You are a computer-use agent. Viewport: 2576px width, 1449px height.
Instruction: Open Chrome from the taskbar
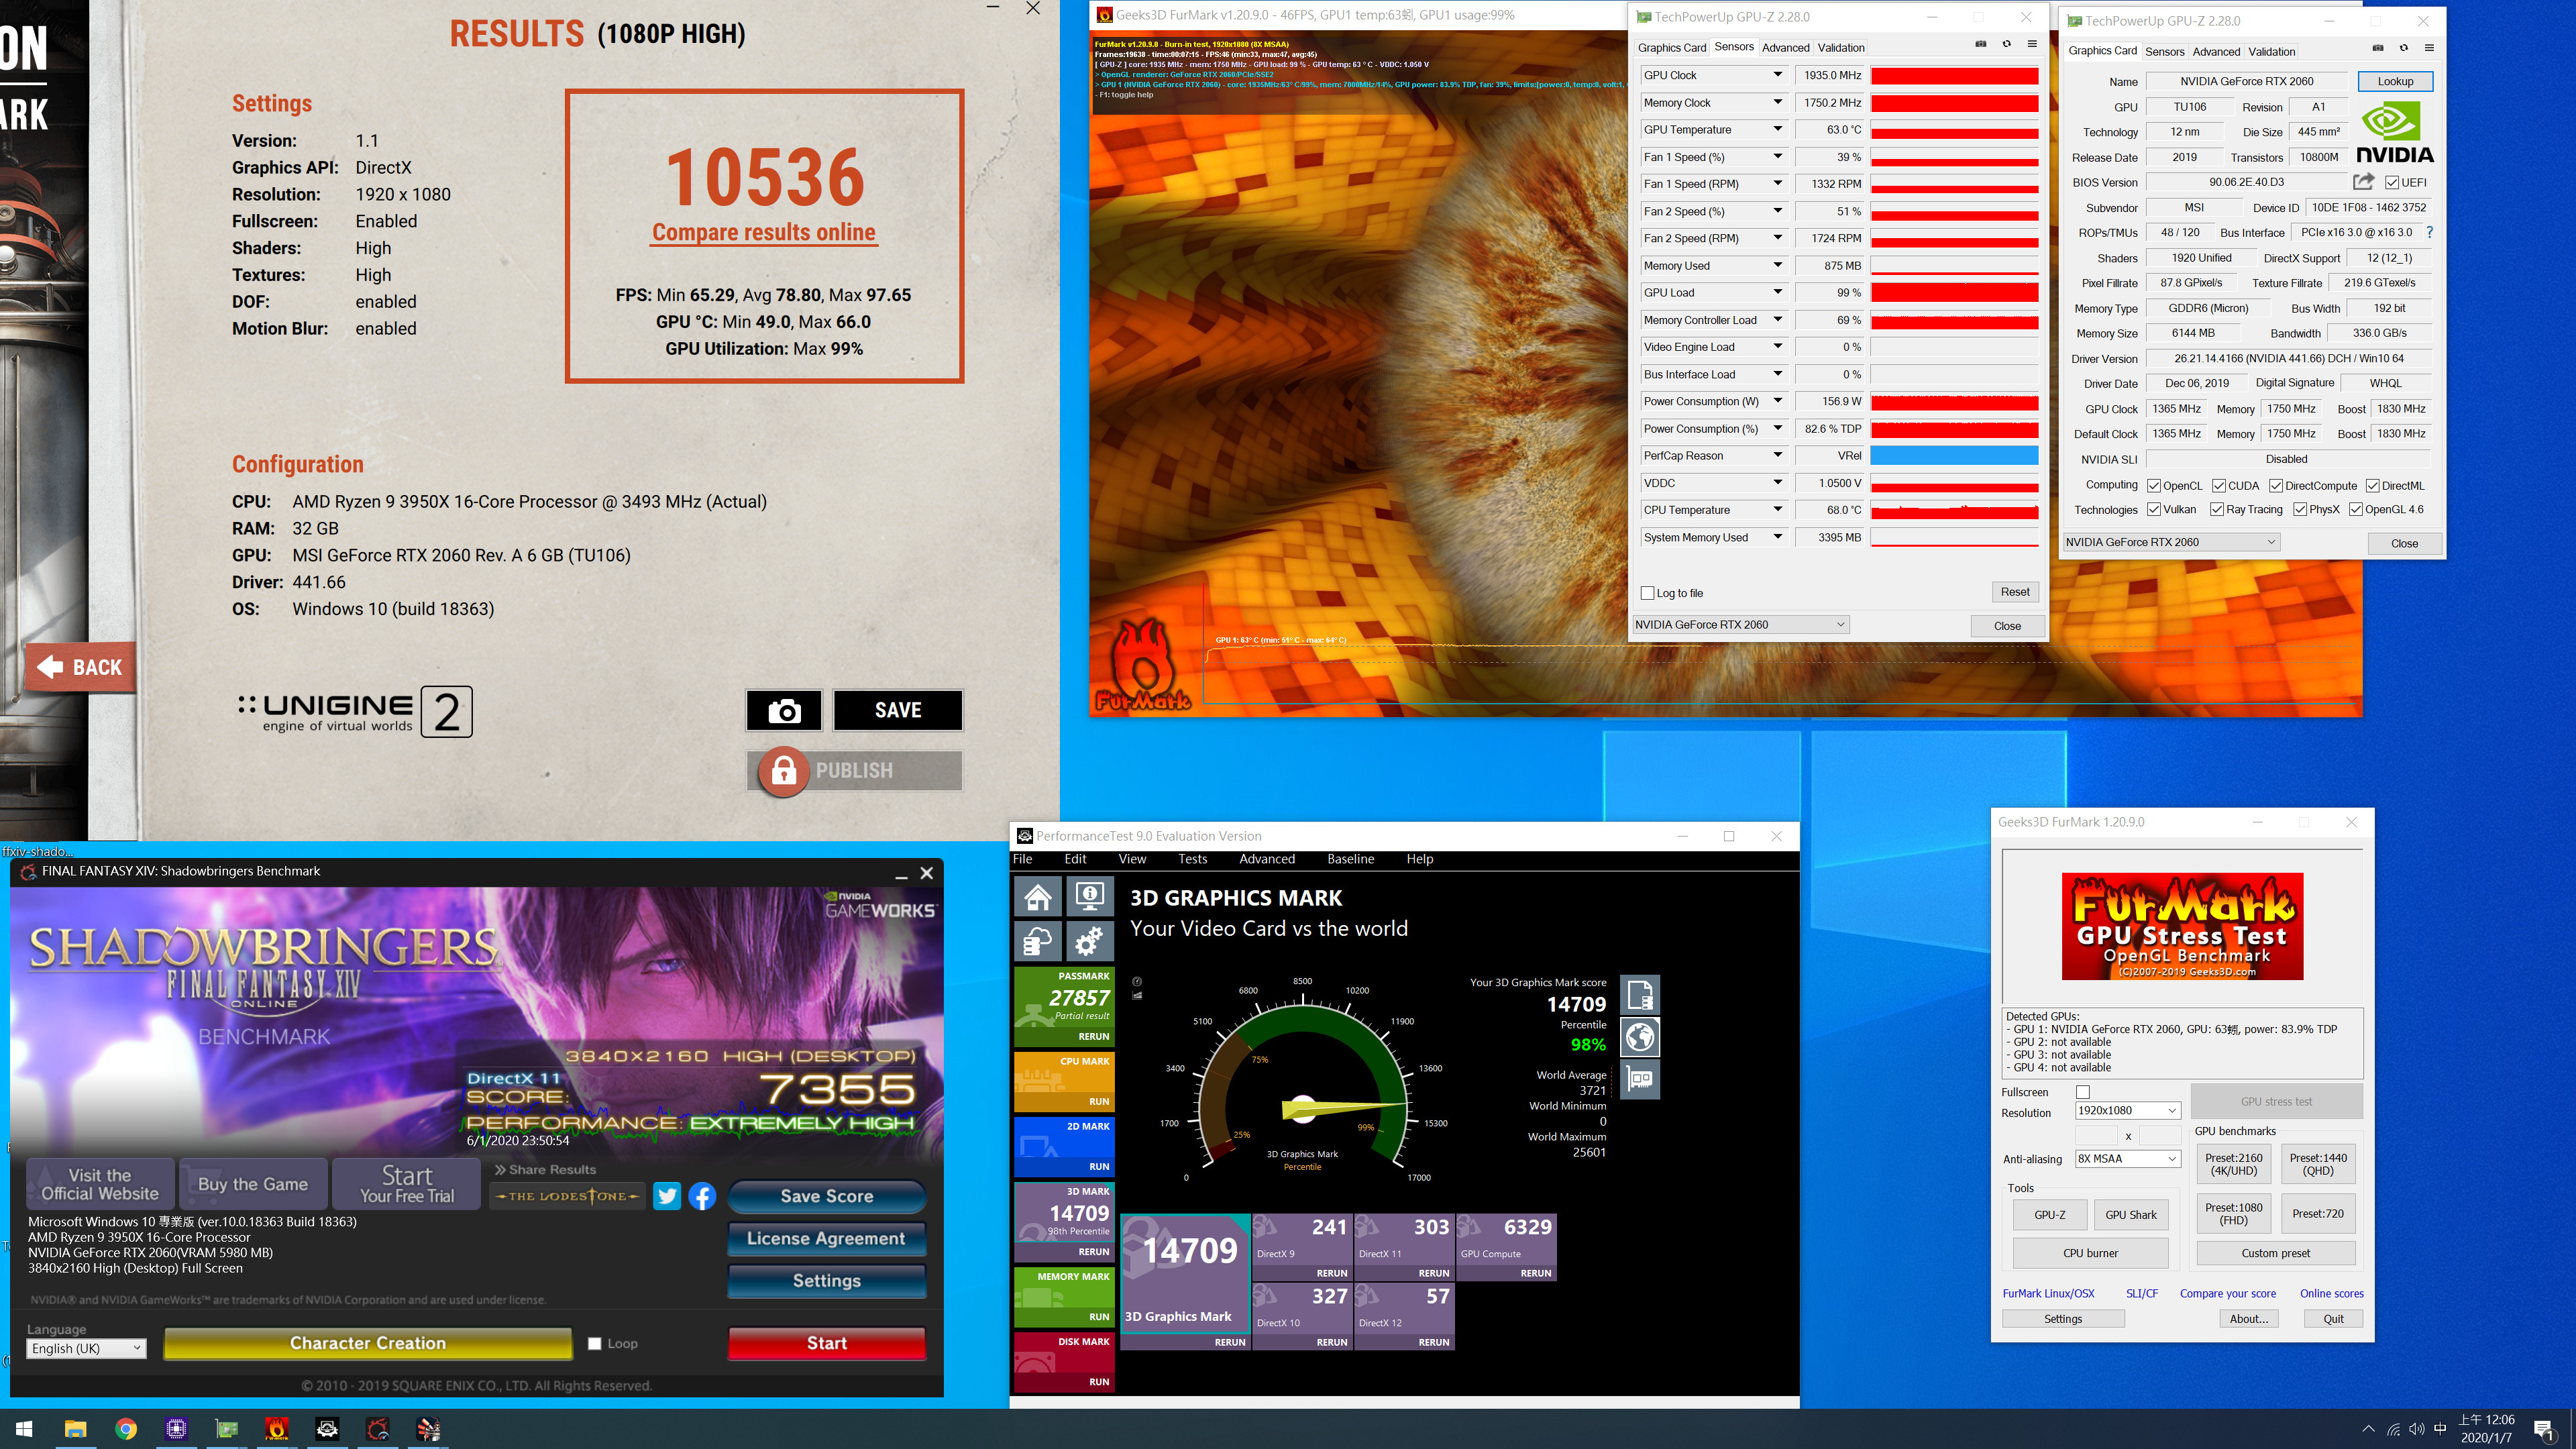[x=126, y=1429]
